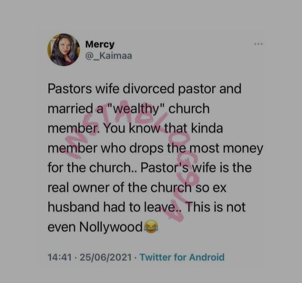Click the Twitter for Android source link
Viewport: 302px width, 283px height.
point(182,257)
